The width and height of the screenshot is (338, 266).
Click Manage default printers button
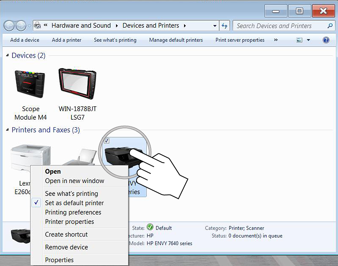pos(176,40)
